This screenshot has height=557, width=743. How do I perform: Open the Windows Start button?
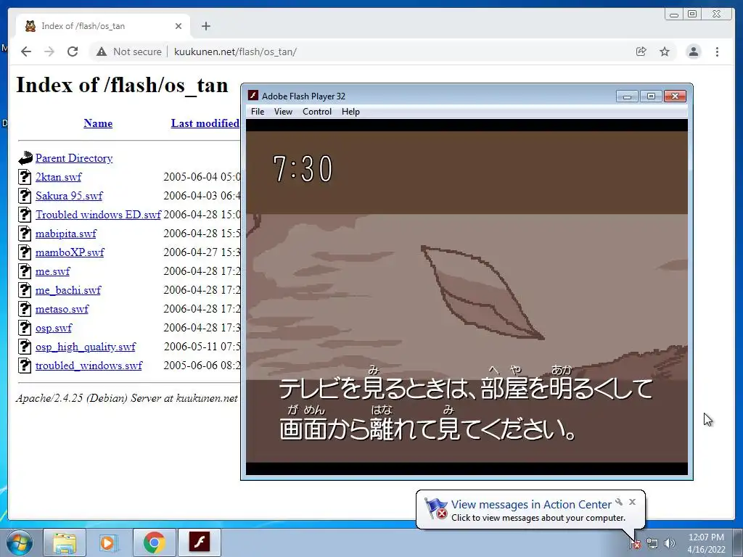click(19, 542)
